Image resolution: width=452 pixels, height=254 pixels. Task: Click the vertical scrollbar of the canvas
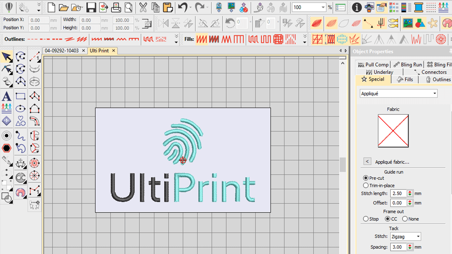coord(343,164)
